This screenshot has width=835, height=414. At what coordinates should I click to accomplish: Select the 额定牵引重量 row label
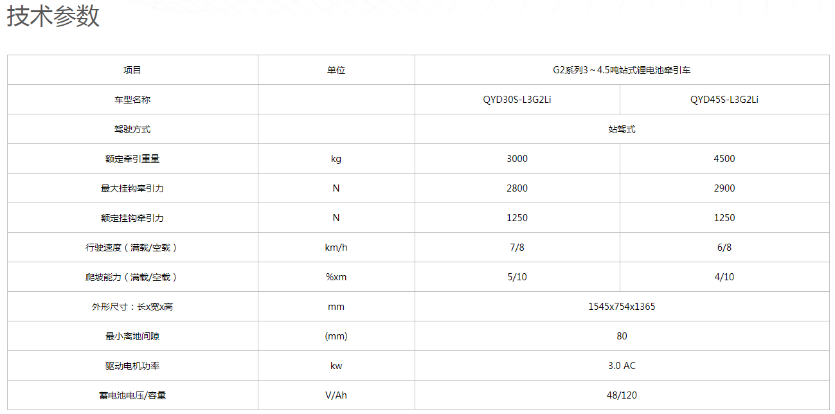tap(132, 159)
